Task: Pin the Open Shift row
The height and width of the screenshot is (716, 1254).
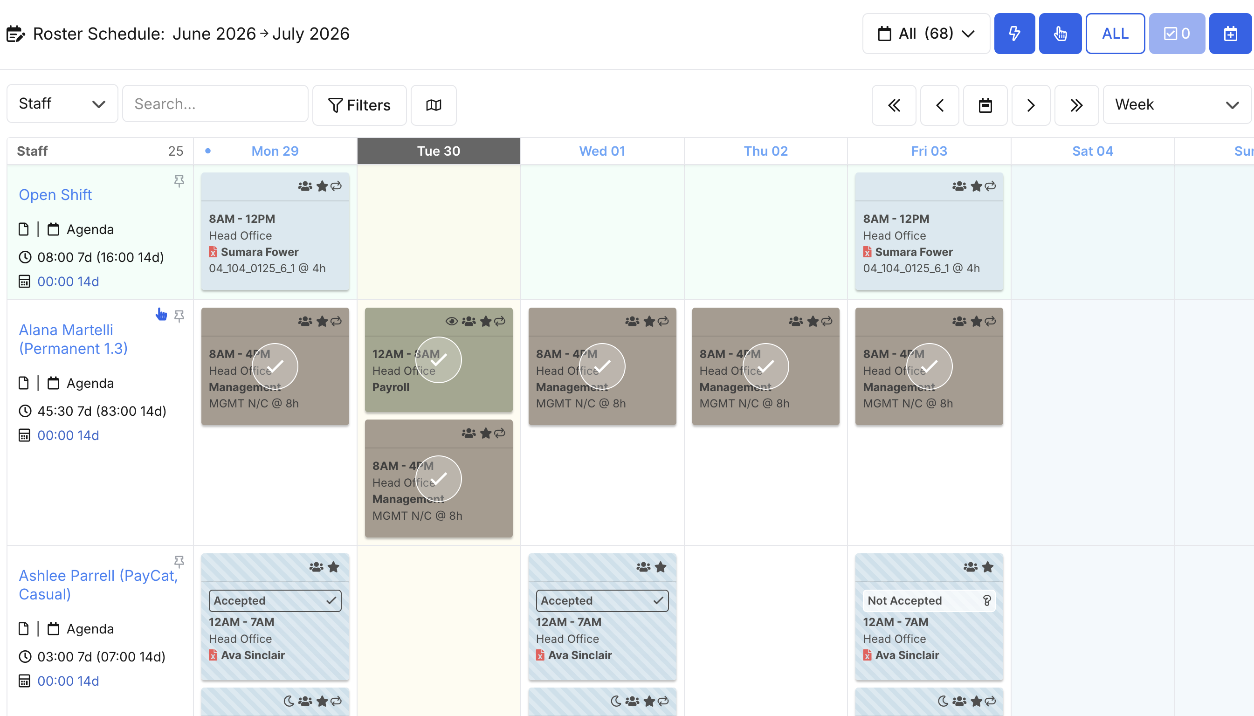Action: (179, 181)
